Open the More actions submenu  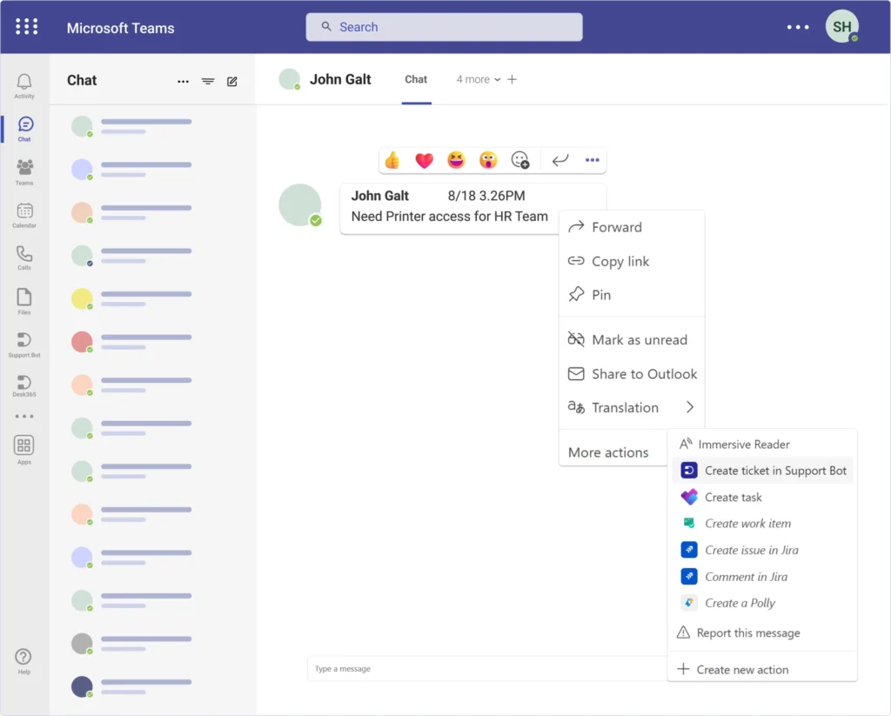(x=608, y=452)
